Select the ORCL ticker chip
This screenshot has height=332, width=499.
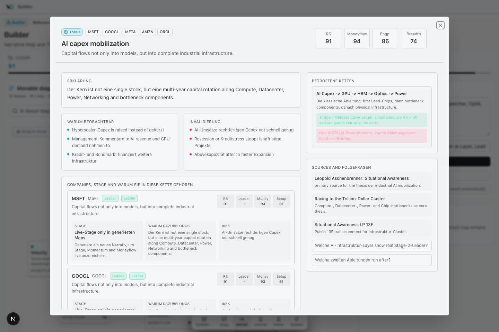(x=165, y=32)
